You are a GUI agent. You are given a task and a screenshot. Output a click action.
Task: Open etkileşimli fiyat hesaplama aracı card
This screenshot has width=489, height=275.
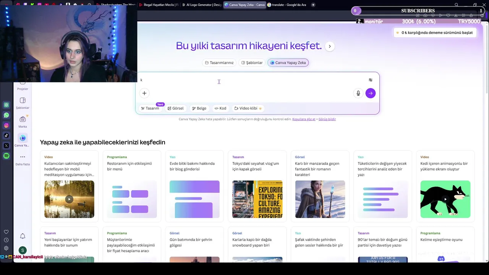[x=132, y=244]
